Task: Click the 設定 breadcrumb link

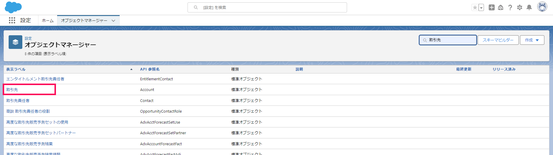Action: tap(28, 38)
